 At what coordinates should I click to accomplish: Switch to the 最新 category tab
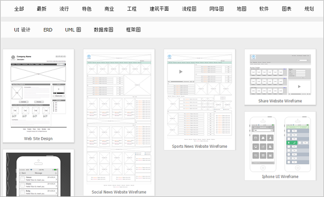point(42,9)
